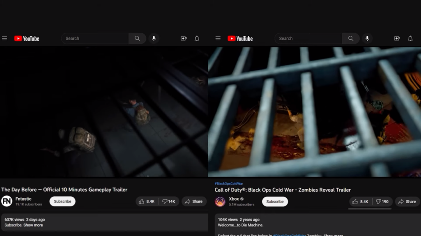421x236 pixels.
Task: Click The Day Before video player
Action: pos(104,112)
